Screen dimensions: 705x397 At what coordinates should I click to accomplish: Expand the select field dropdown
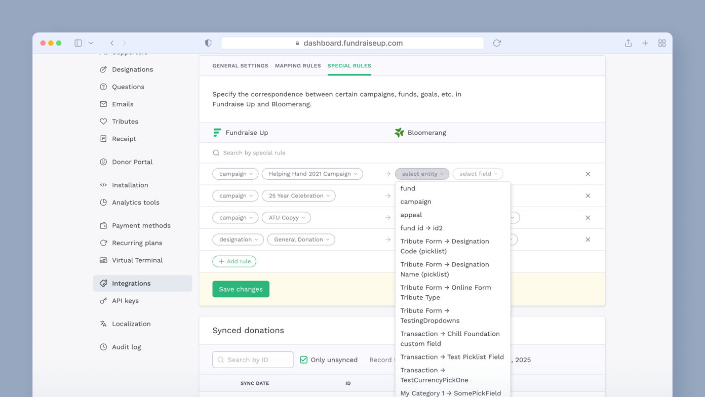[477, 174]
